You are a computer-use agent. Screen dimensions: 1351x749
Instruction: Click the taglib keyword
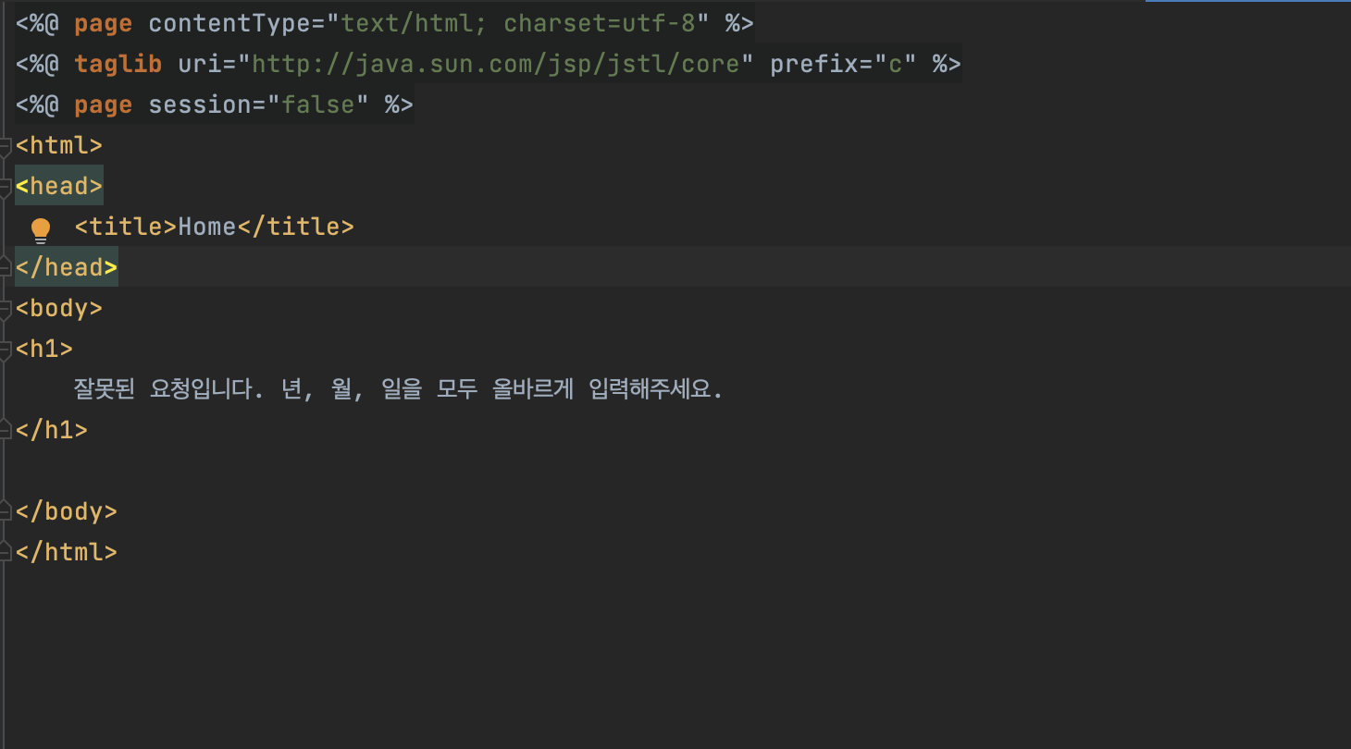pos(118,64)
